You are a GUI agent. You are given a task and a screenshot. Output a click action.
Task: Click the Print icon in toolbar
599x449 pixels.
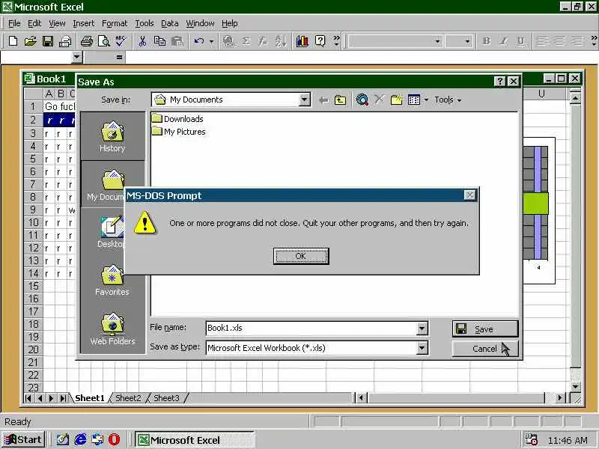coord(86,41)
